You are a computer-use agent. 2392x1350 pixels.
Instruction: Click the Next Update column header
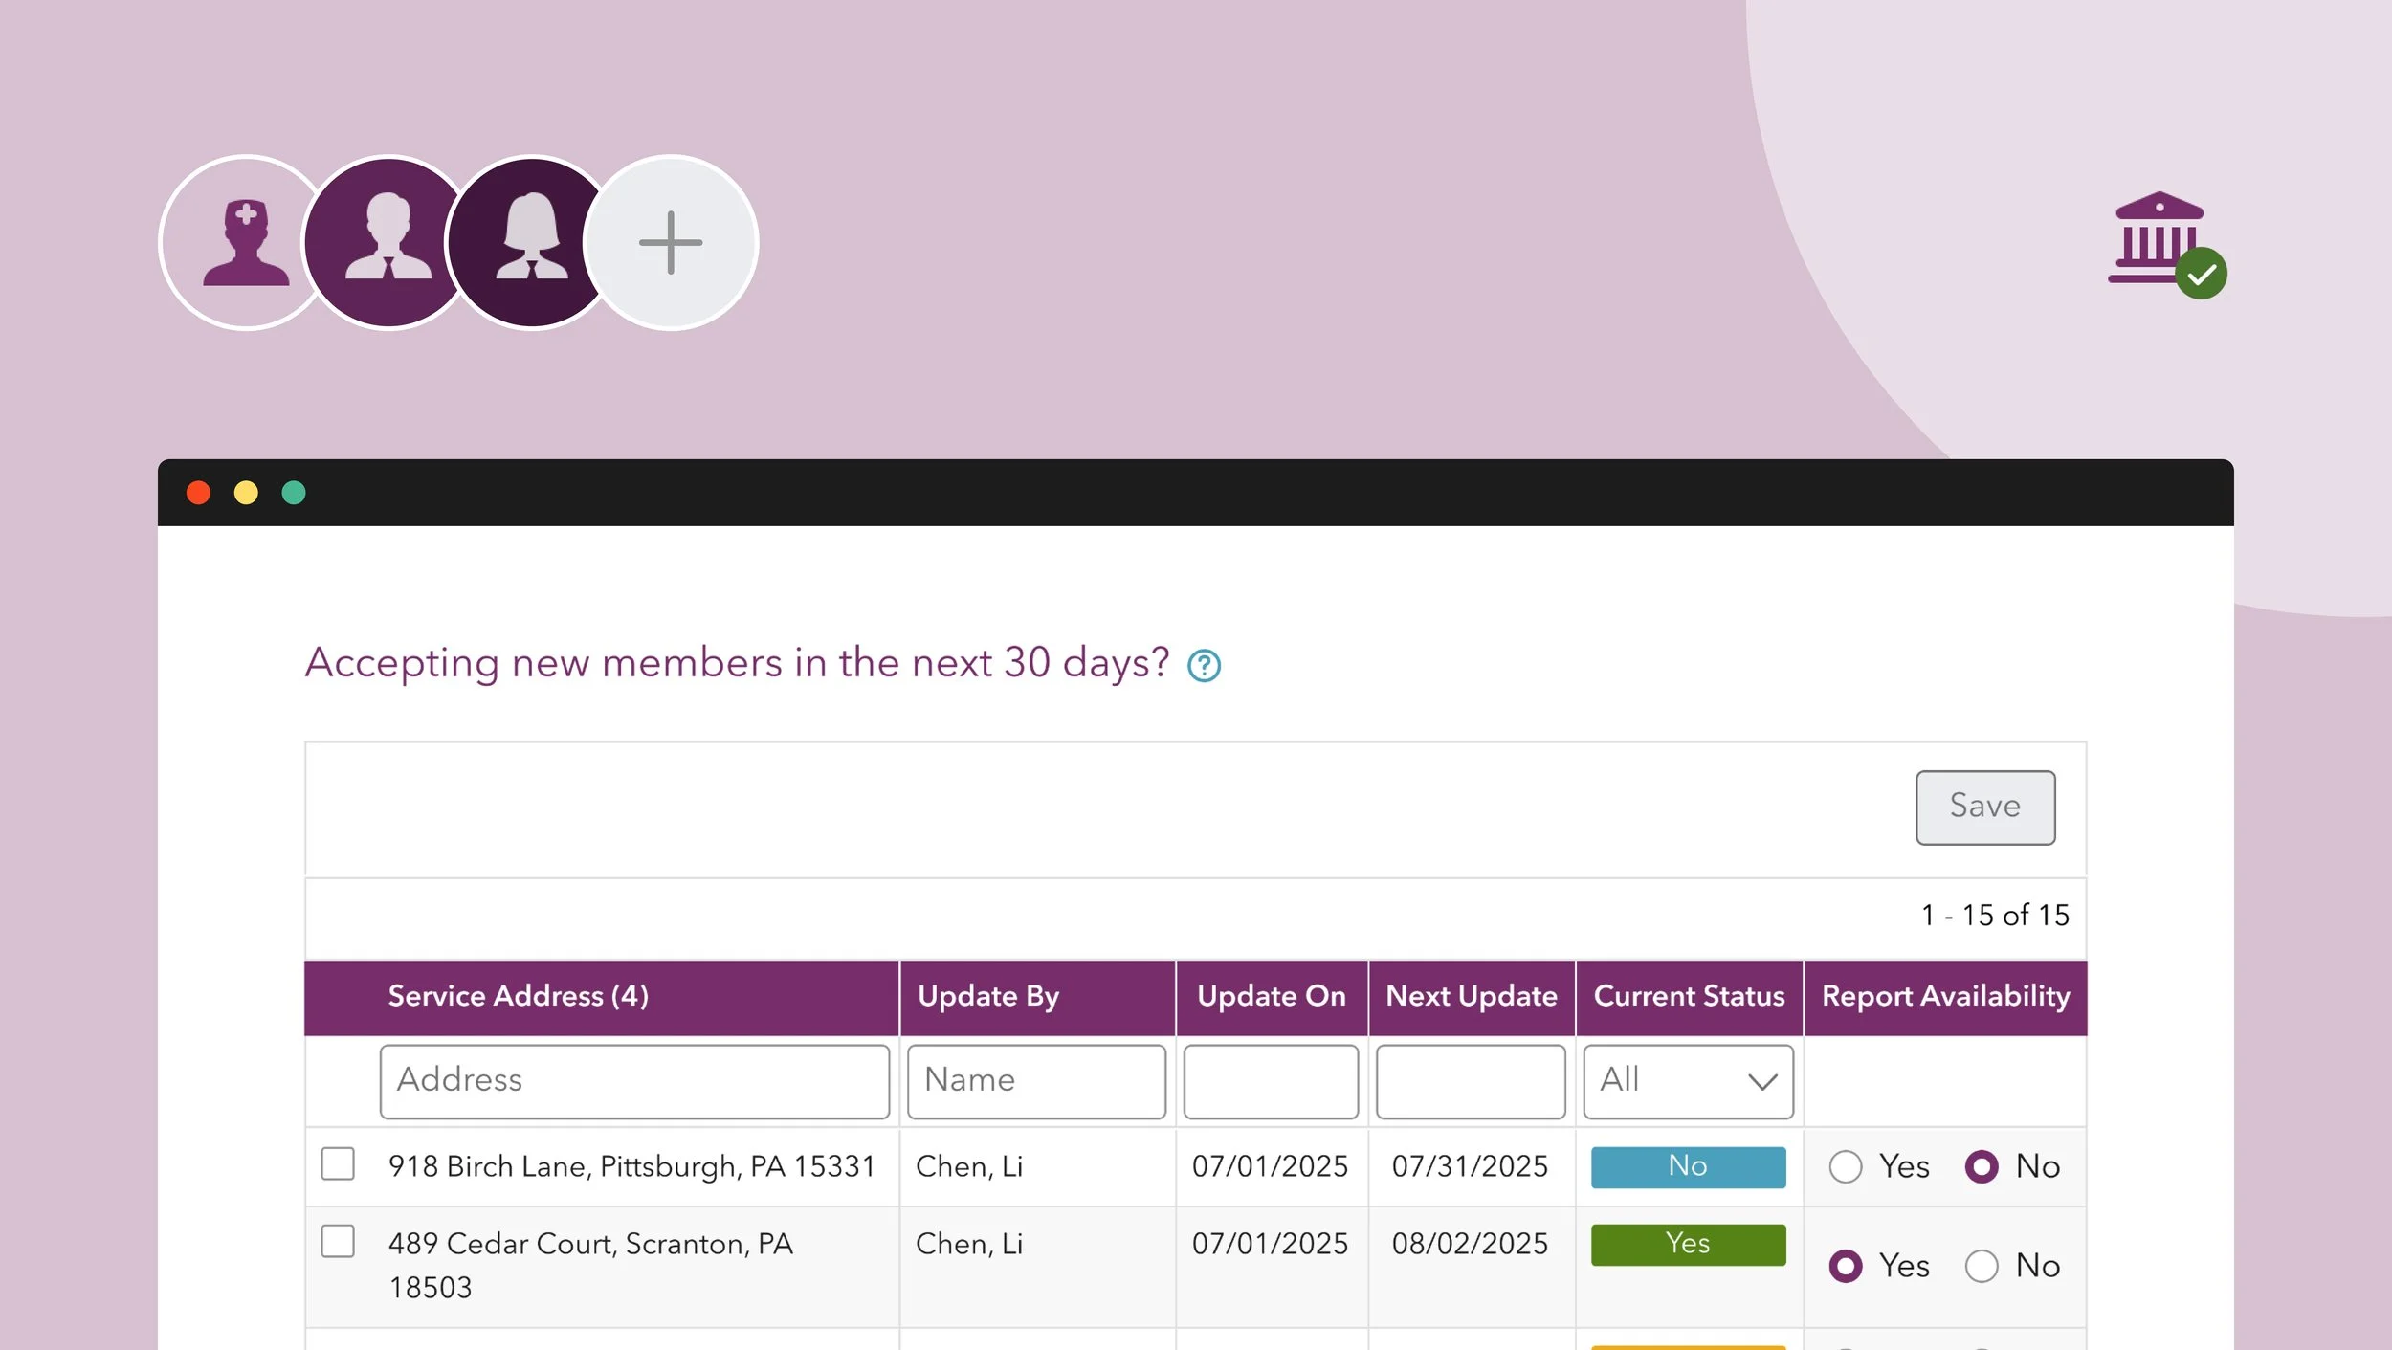(1471, 997)
